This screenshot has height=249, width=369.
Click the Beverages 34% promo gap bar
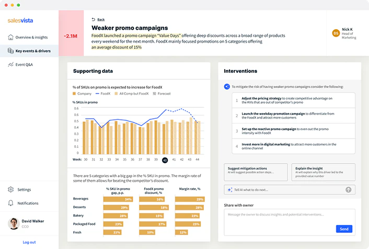point(118,200)
